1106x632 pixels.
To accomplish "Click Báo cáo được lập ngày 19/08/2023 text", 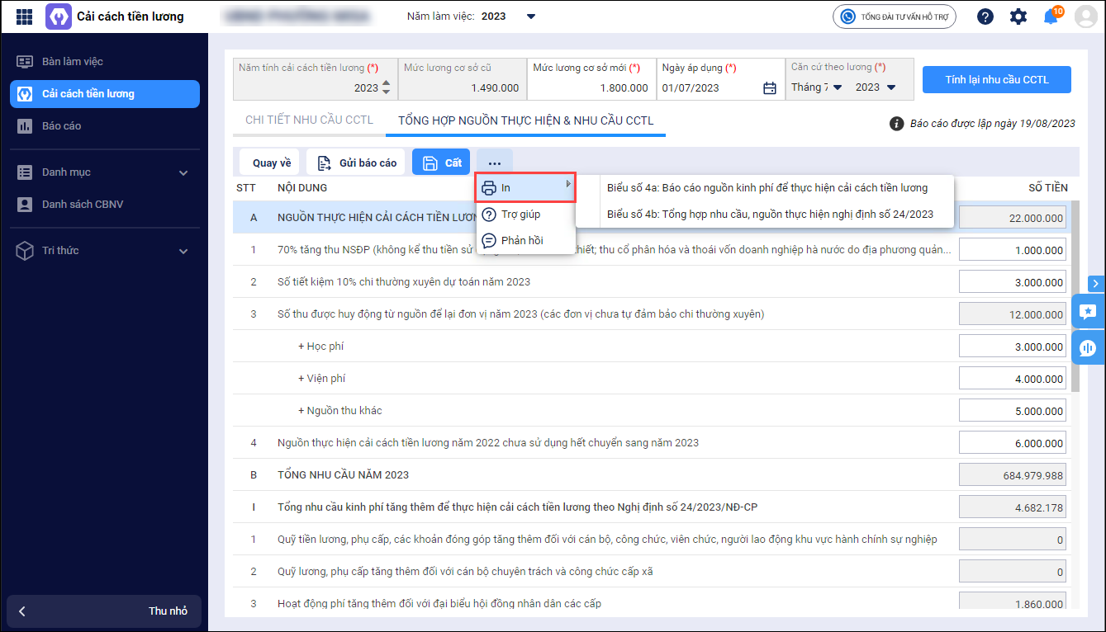I will tap(992, 124).
